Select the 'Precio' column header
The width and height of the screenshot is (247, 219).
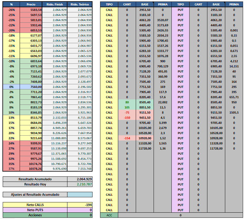pyautogui.click(x=31, y=5)
